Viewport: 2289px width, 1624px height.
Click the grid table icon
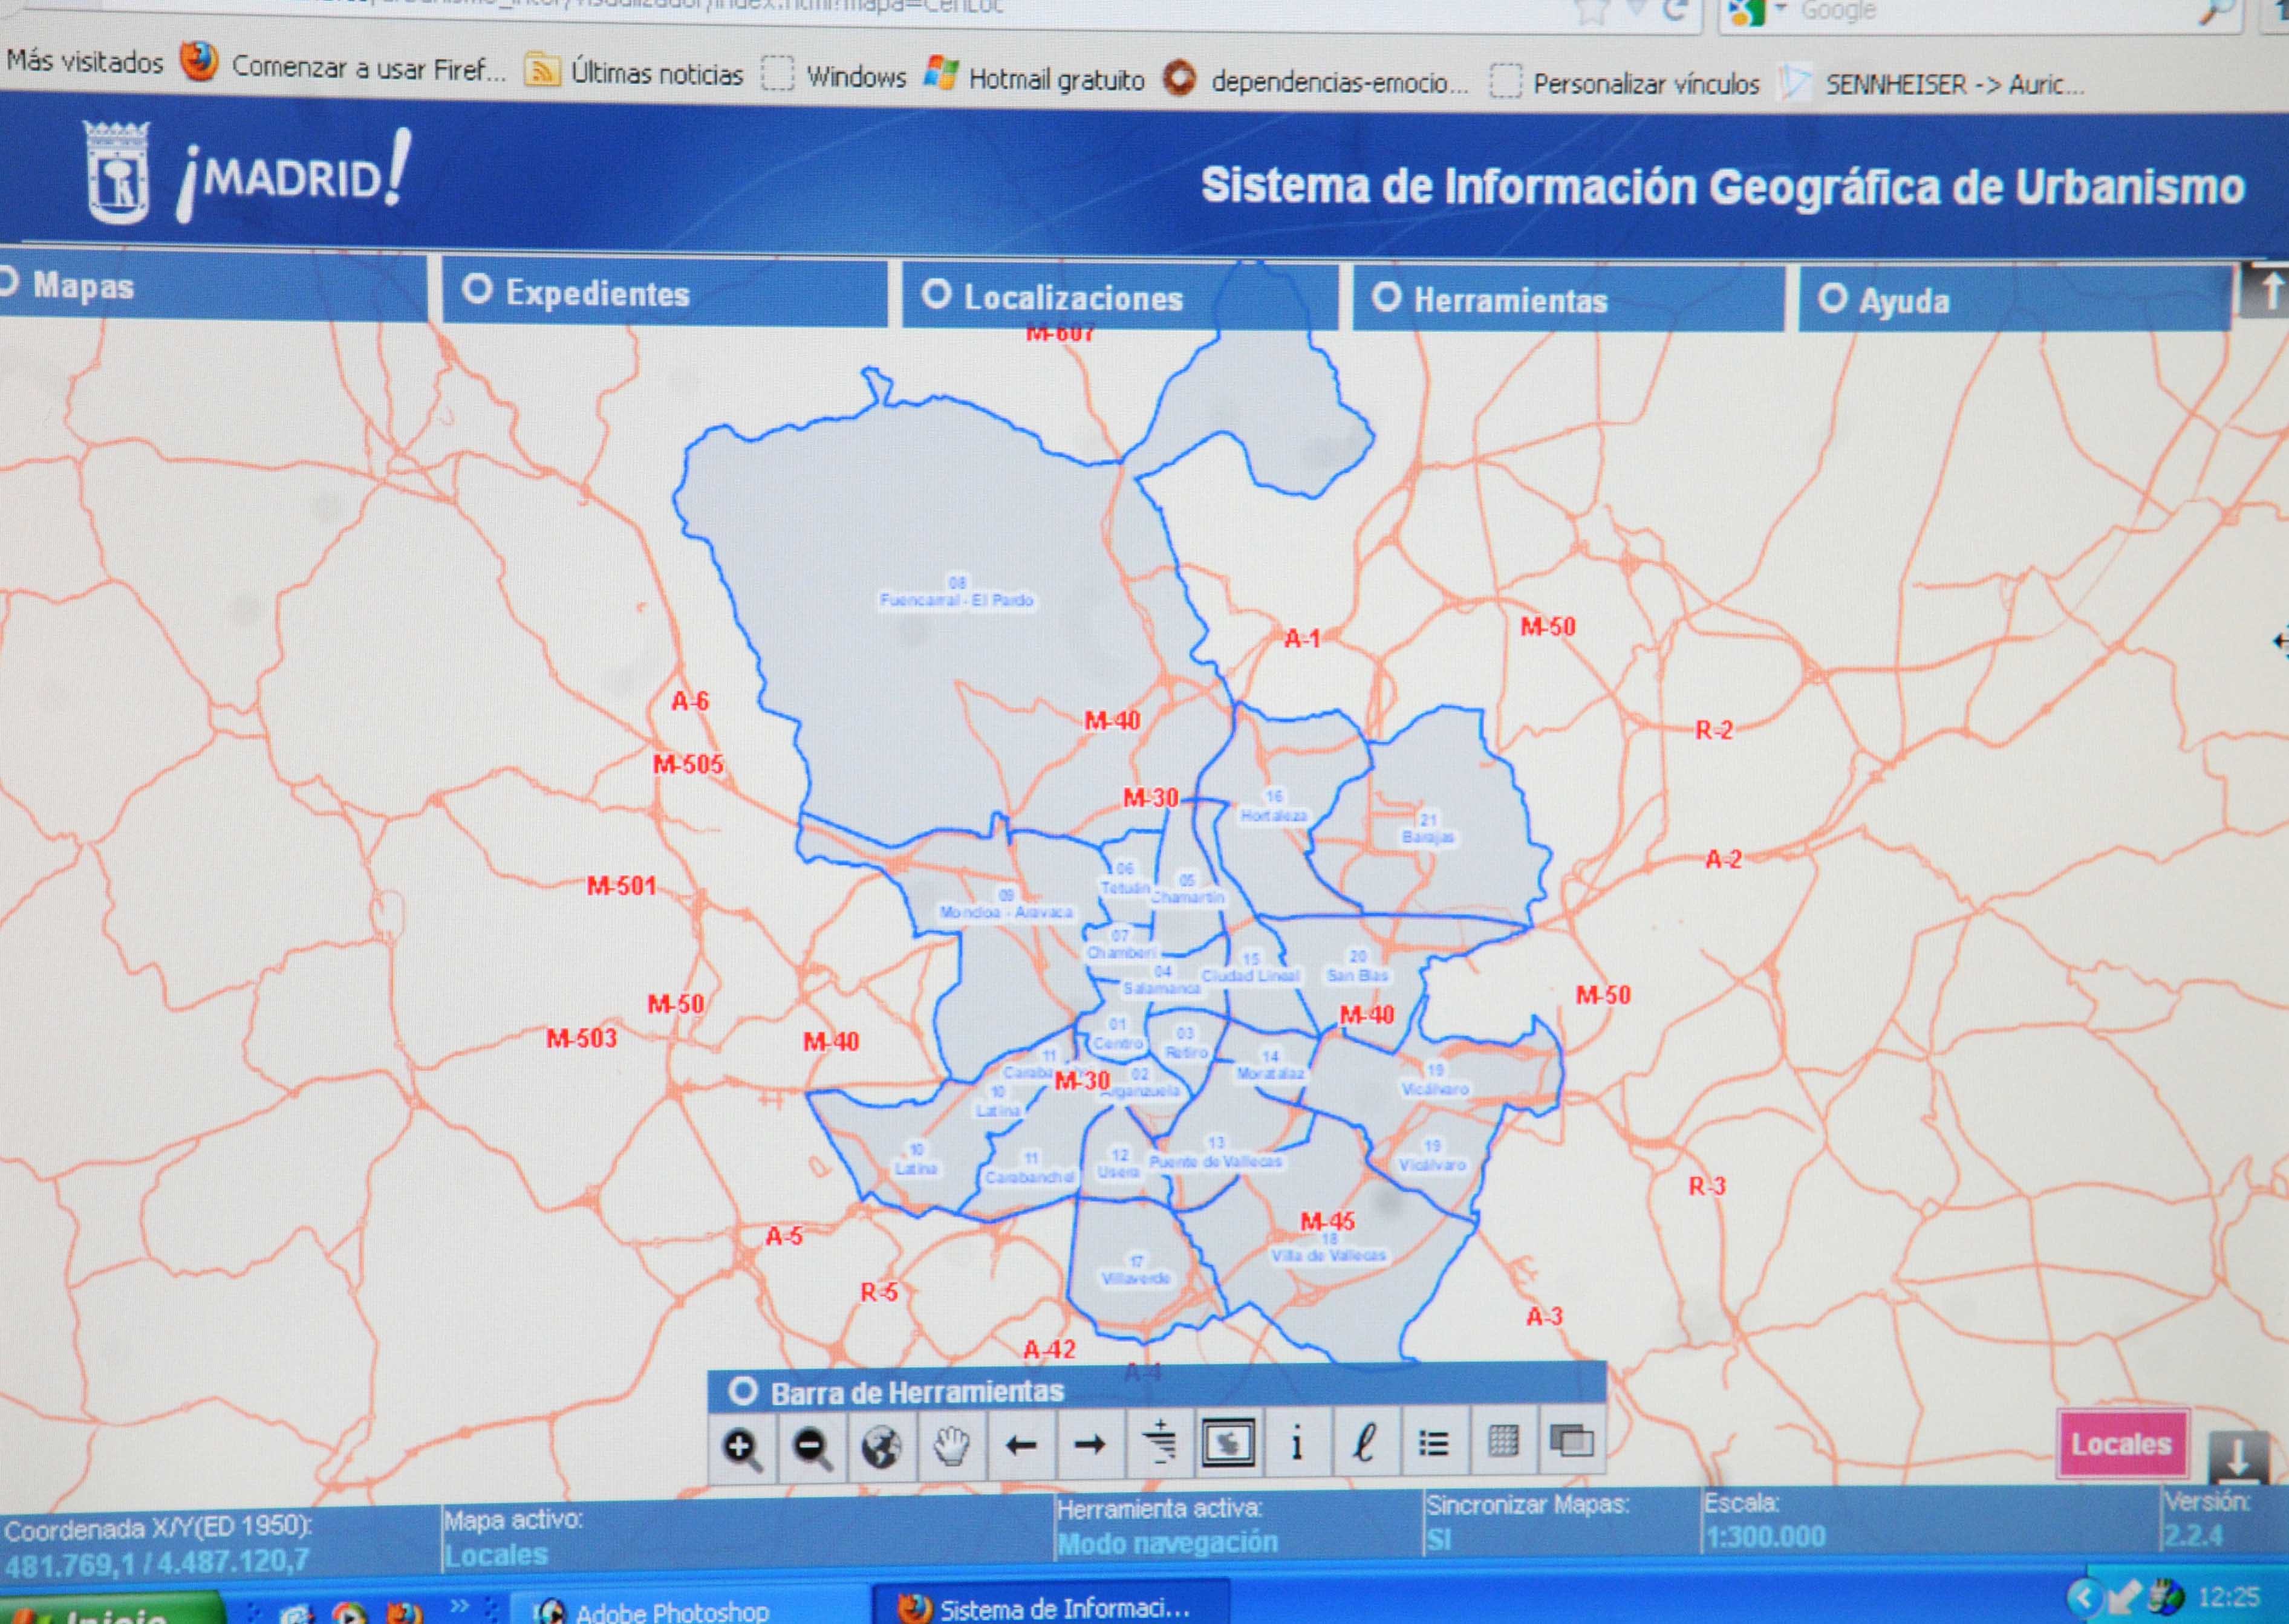1503,1441
